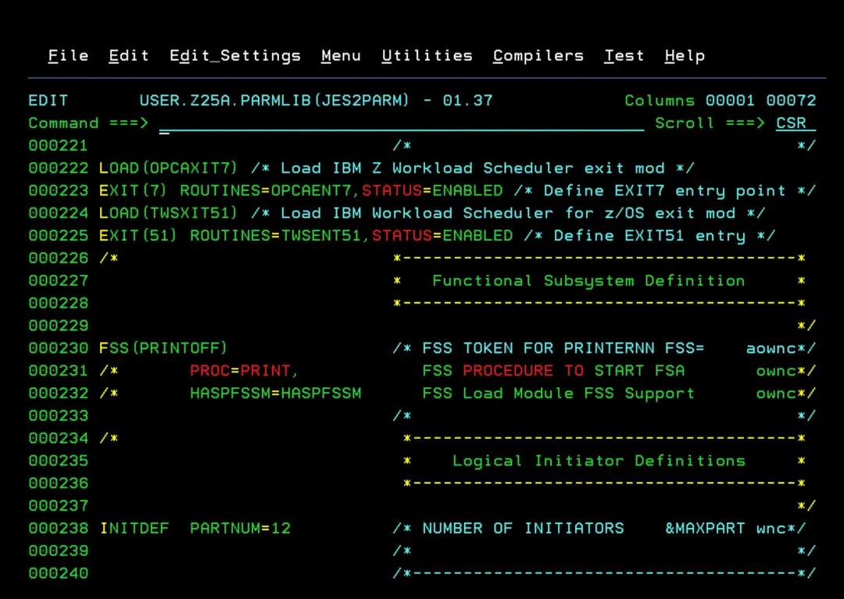Screen dimensions: 844x599
Task: Click 'Load IBM Z Workload Scheduler exit mod' comment
Action: pos(473,169)
